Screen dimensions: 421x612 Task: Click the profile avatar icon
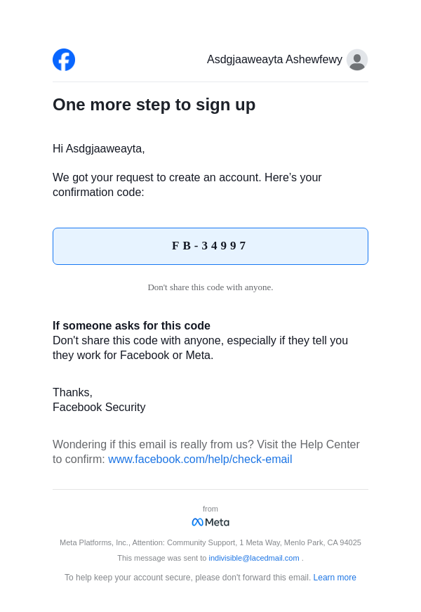point(357,60)
